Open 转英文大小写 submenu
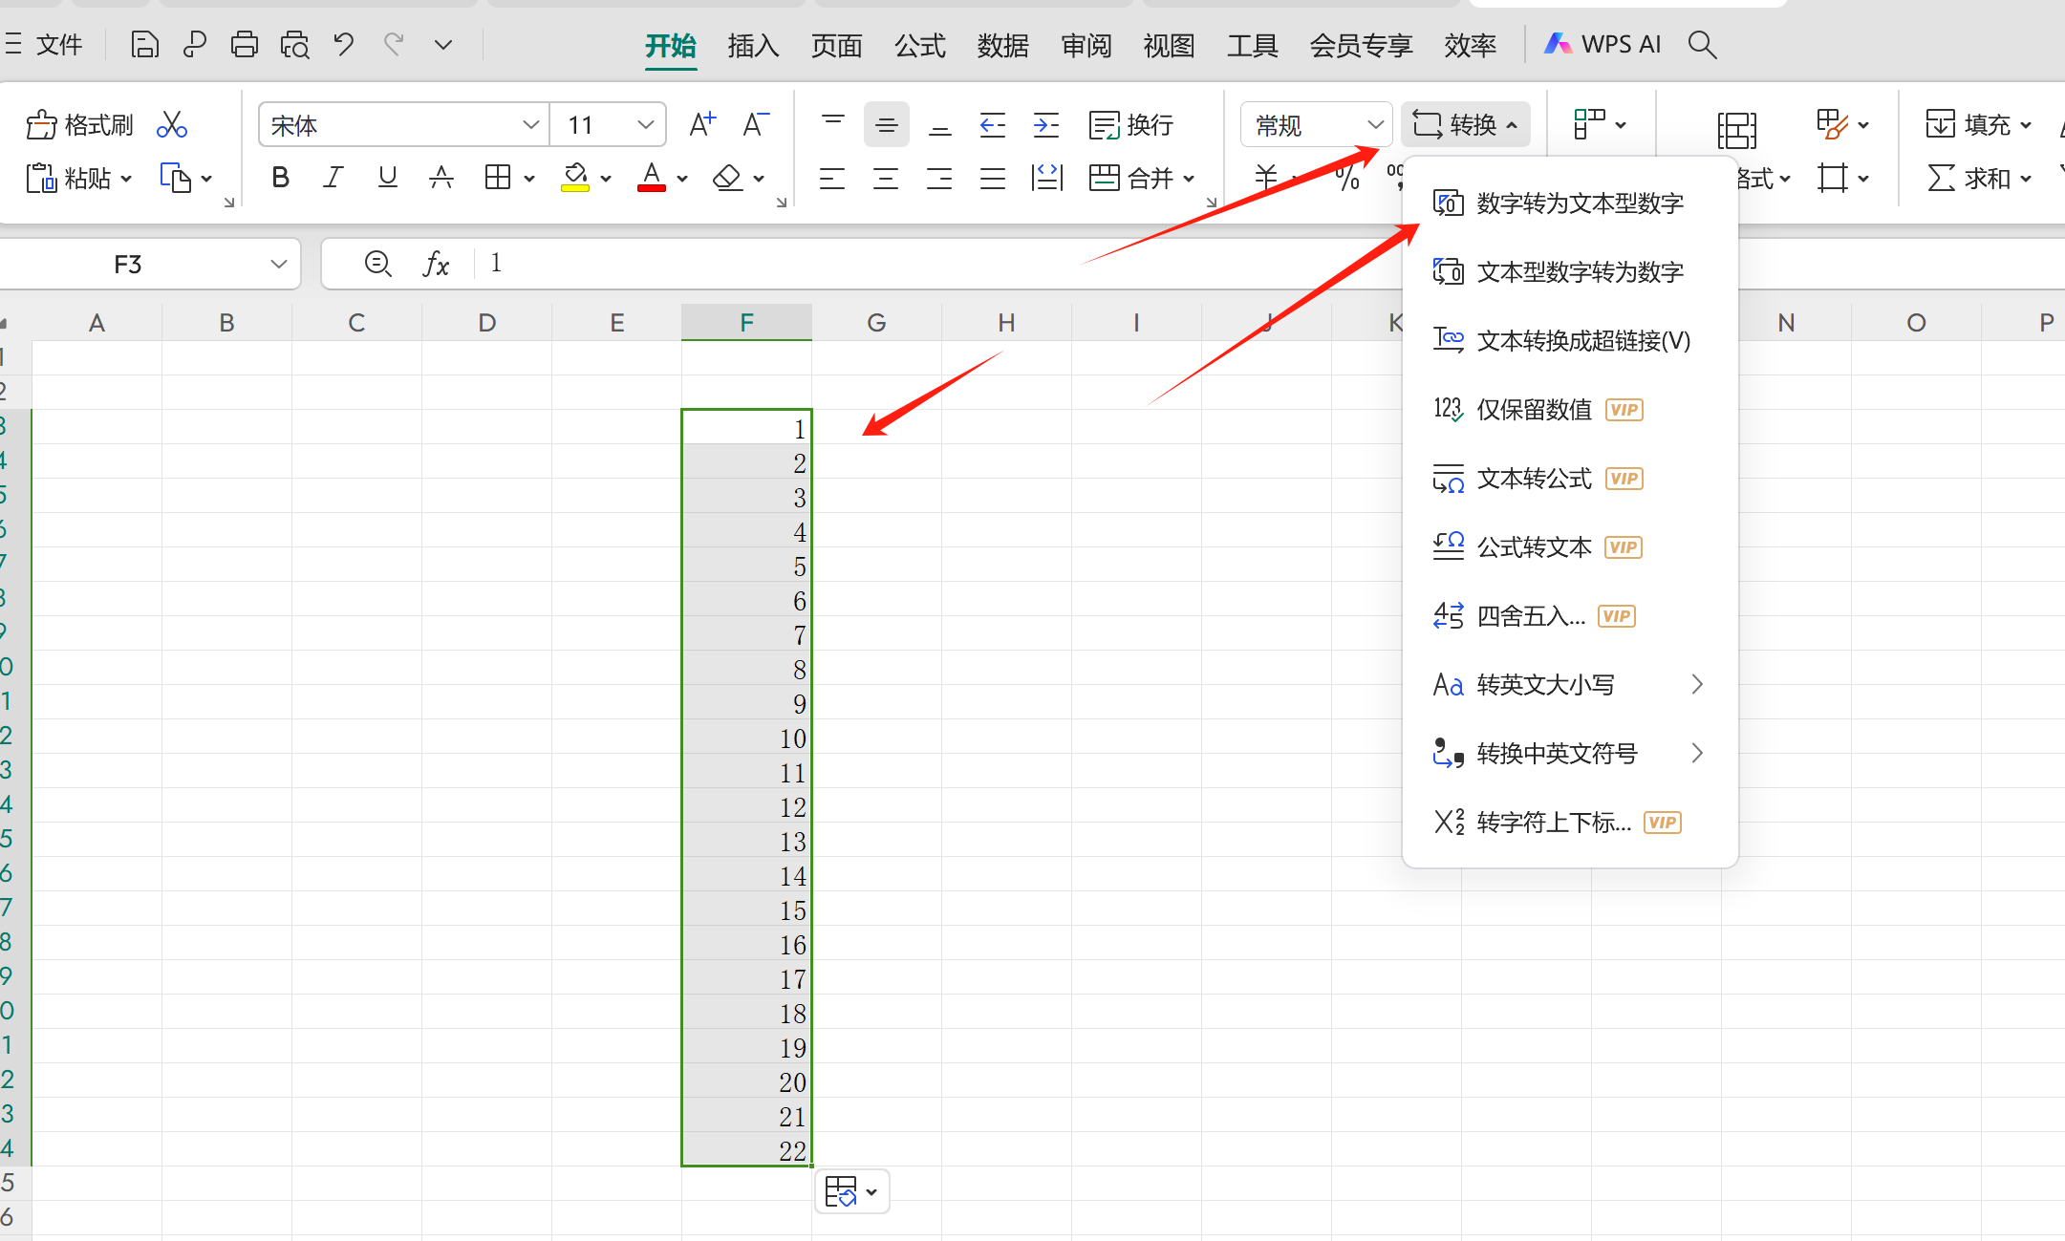This screenshot has height=1241, width=2065. click(x=1570, y=685)
